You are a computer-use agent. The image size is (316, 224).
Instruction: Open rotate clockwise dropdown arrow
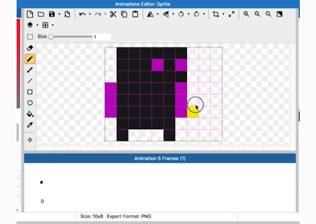coord(204,14)
